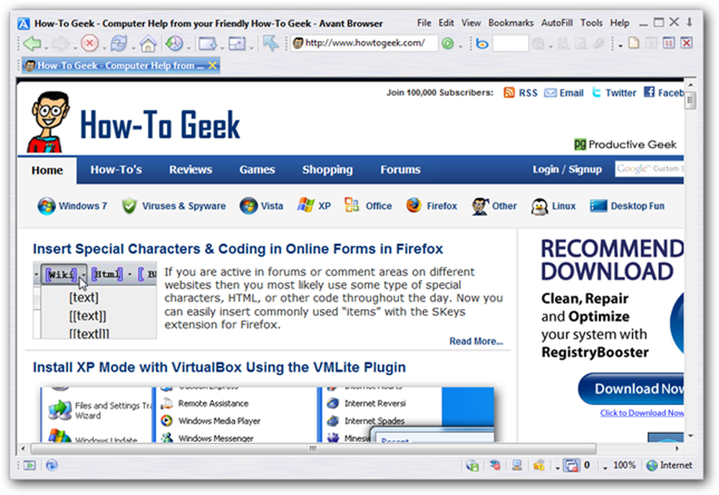Viewport: 719px width, 495px height.
Task: Open the History button dropdown arrow
Action: coord(188,47)
